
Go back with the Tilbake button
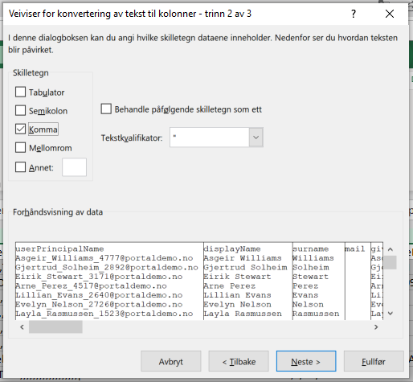coord(239,361)
